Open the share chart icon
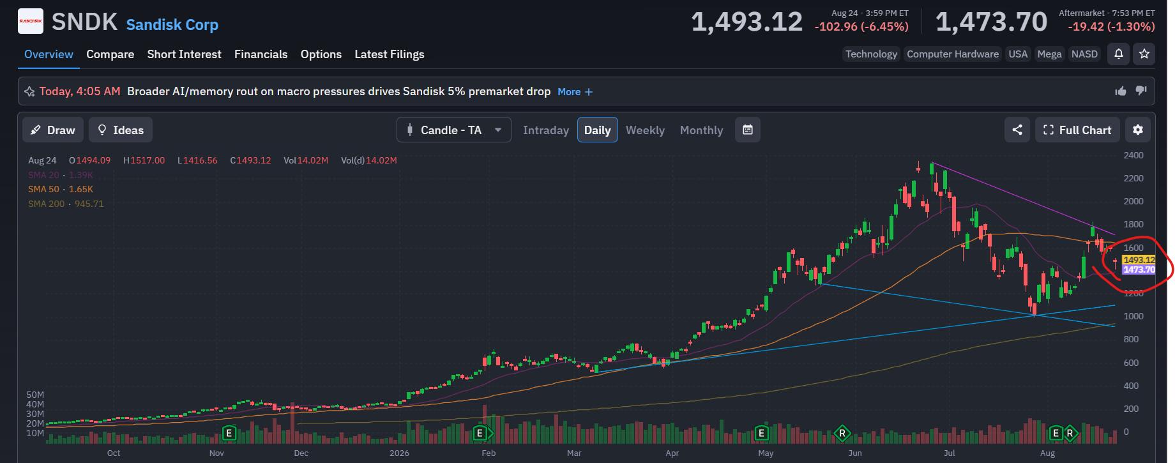This screenshot has height=463, width=1175. point(1017,130)
